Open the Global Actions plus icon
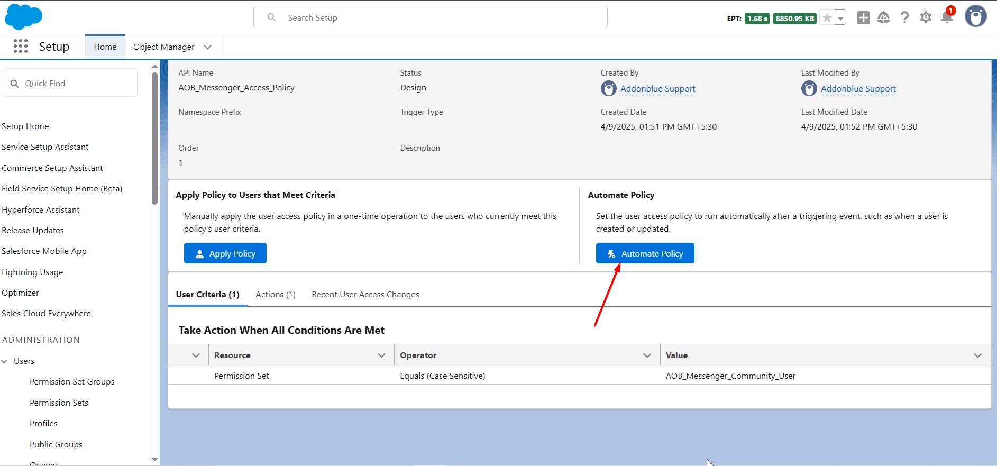The height and width of the screenshot is (466, 997). tap(863, 18)
